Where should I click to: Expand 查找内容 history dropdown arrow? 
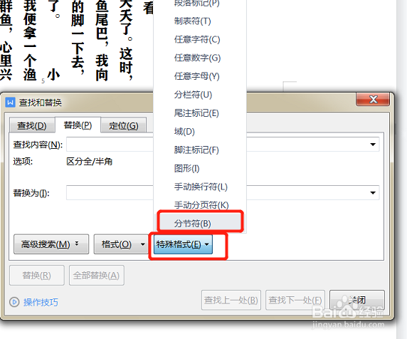pyautogui.click(x=373, y=145)
